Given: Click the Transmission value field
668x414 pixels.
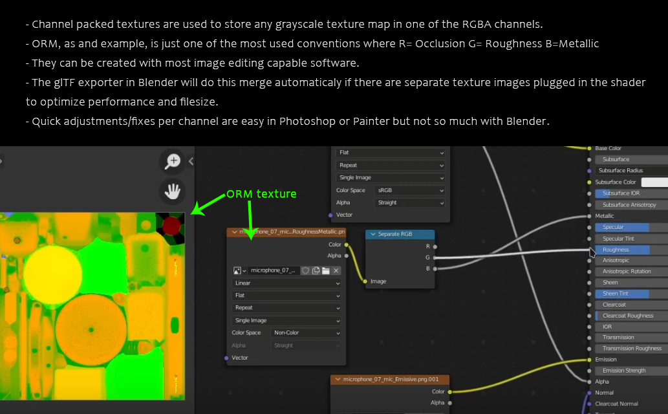Looking at the screenshot, I should click(631, 338).
